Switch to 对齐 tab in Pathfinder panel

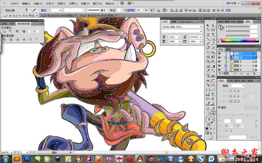point(12,24)
